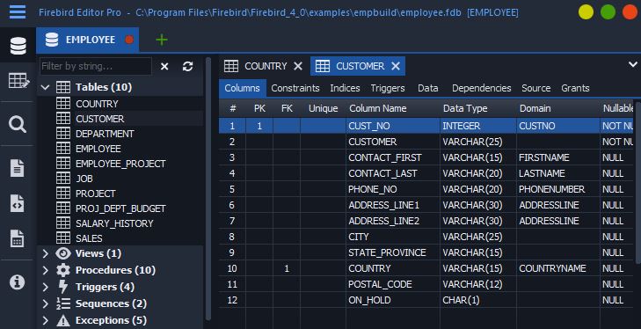This screenshot has height=329, width=641.
Task: Open the Data tab
Action: pos(428,88)
